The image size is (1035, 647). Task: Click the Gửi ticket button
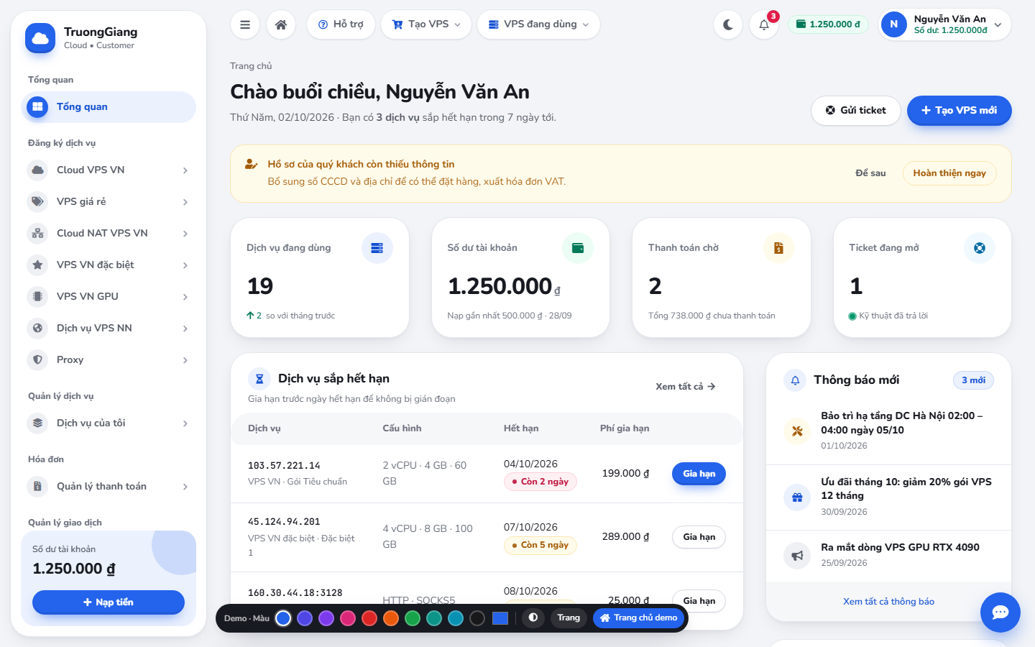[x=855, y=111]
